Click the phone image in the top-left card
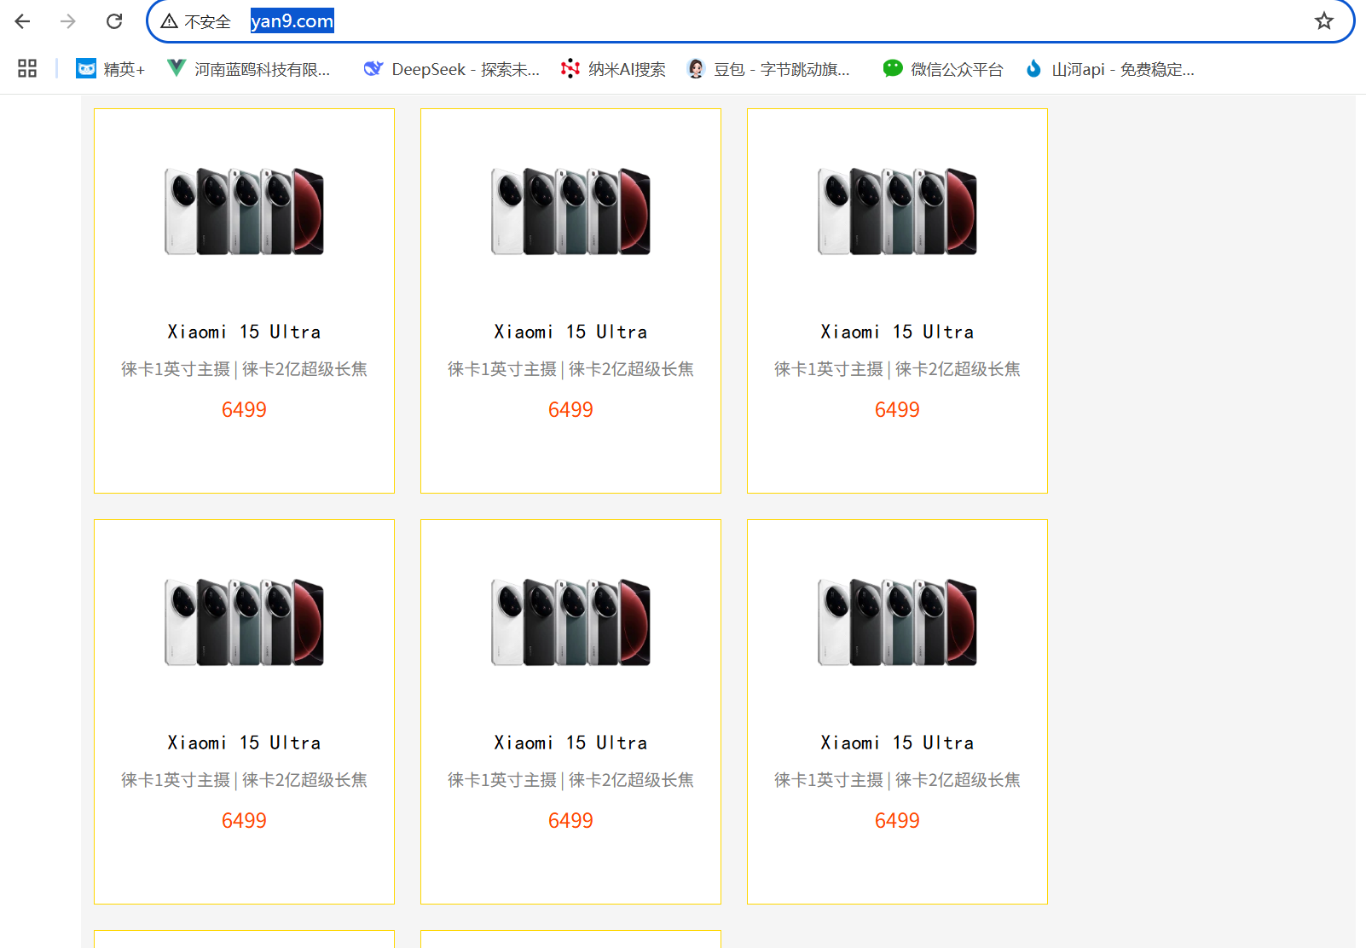Image resolution: width=1366 pixels, height=948 pixels. click(244, 211)
